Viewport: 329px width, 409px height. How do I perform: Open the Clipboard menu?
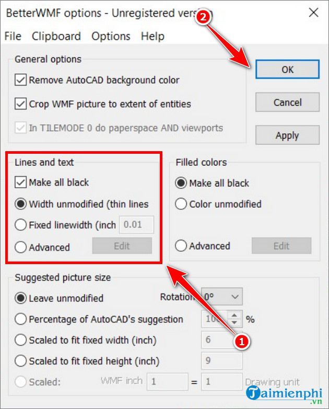(56, 36)
